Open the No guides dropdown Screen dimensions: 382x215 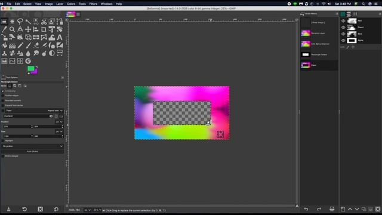32,146
